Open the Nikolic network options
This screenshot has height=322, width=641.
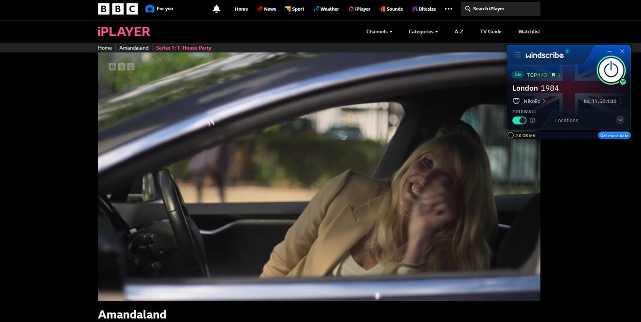(535, 101)
